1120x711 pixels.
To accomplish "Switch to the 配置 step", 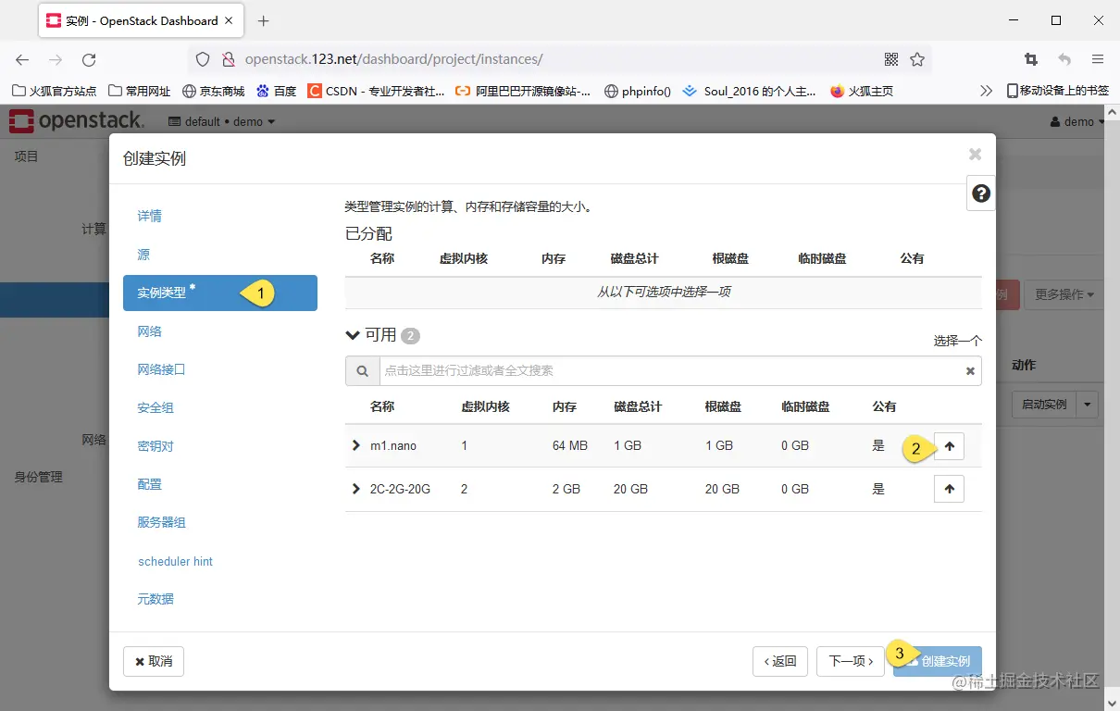I will [x=150, y=484].
